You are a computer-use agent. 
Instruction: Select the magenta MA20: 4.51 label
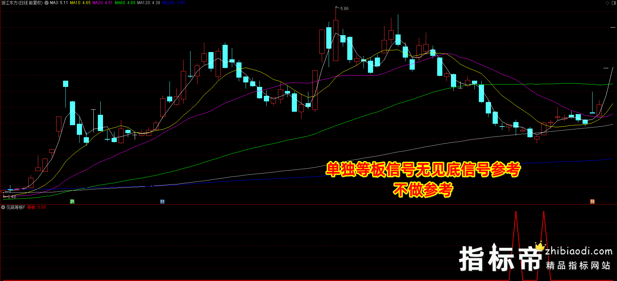102,3
